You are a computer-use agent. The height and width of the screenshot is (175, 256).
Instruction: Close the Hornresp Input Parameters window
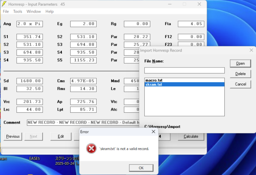click(199, 4)
